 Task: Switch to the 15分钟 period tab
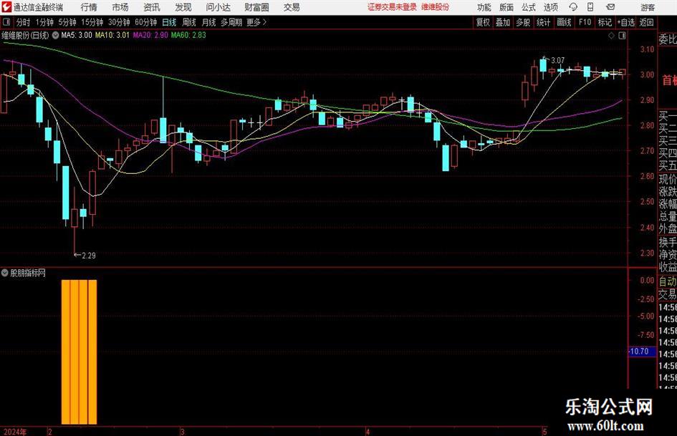point(92,22)
